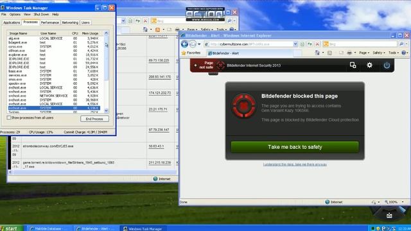
Task: Click the IE Back arrow in Bitdefender Alert window
Action: (x=184, y=44)
